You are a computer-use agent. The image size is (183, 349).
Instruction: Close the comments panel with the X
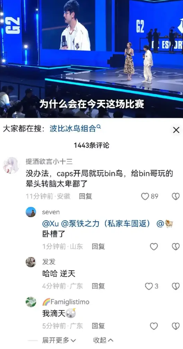176,130
